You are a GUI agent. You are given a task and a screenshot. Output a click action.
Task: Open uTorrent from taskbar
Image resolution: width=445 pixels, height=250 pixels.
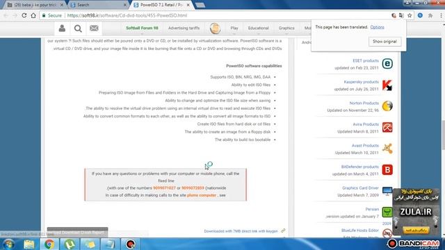[70, 244]
